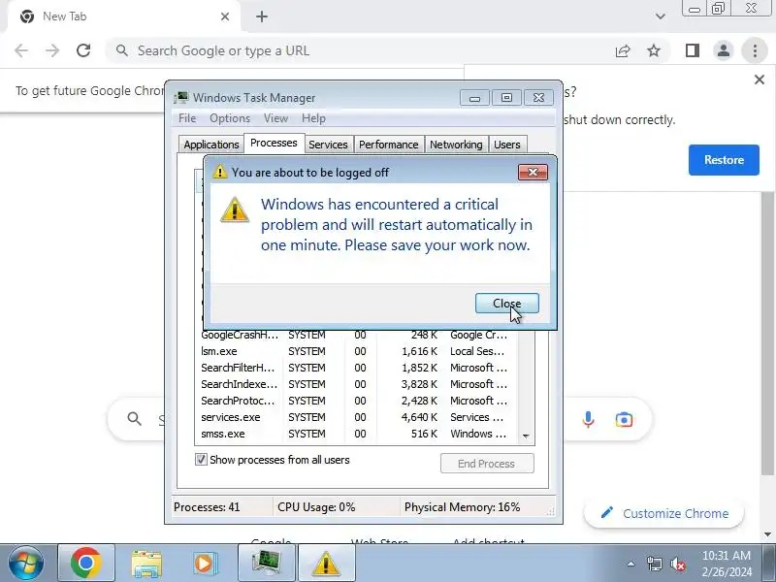Bookmark this tab with the star icon

coord(654,50)
